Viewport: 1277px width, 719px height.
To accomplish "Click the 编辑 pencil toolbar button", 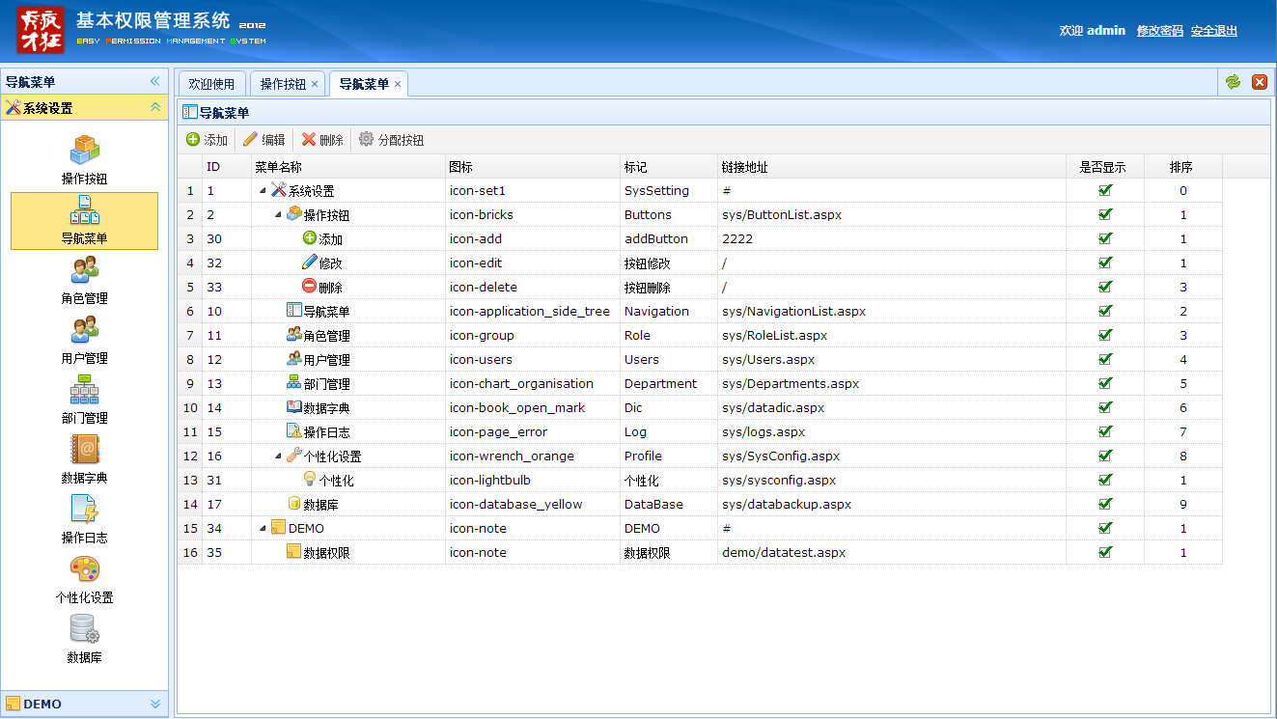I will tap(264, 140).
